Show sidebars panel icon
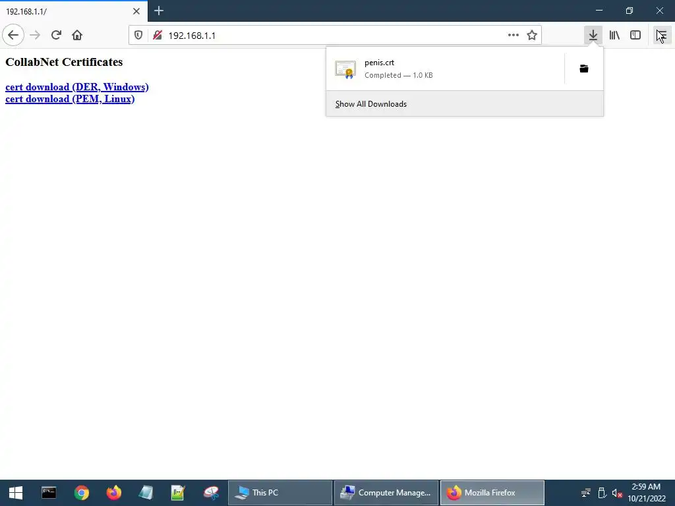This screenshot has height=506, width=675. [x=635, y=36]
